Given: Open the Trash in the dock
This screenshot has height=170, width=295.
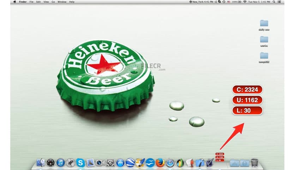Looking at the screenshot, I should point(254,162).
